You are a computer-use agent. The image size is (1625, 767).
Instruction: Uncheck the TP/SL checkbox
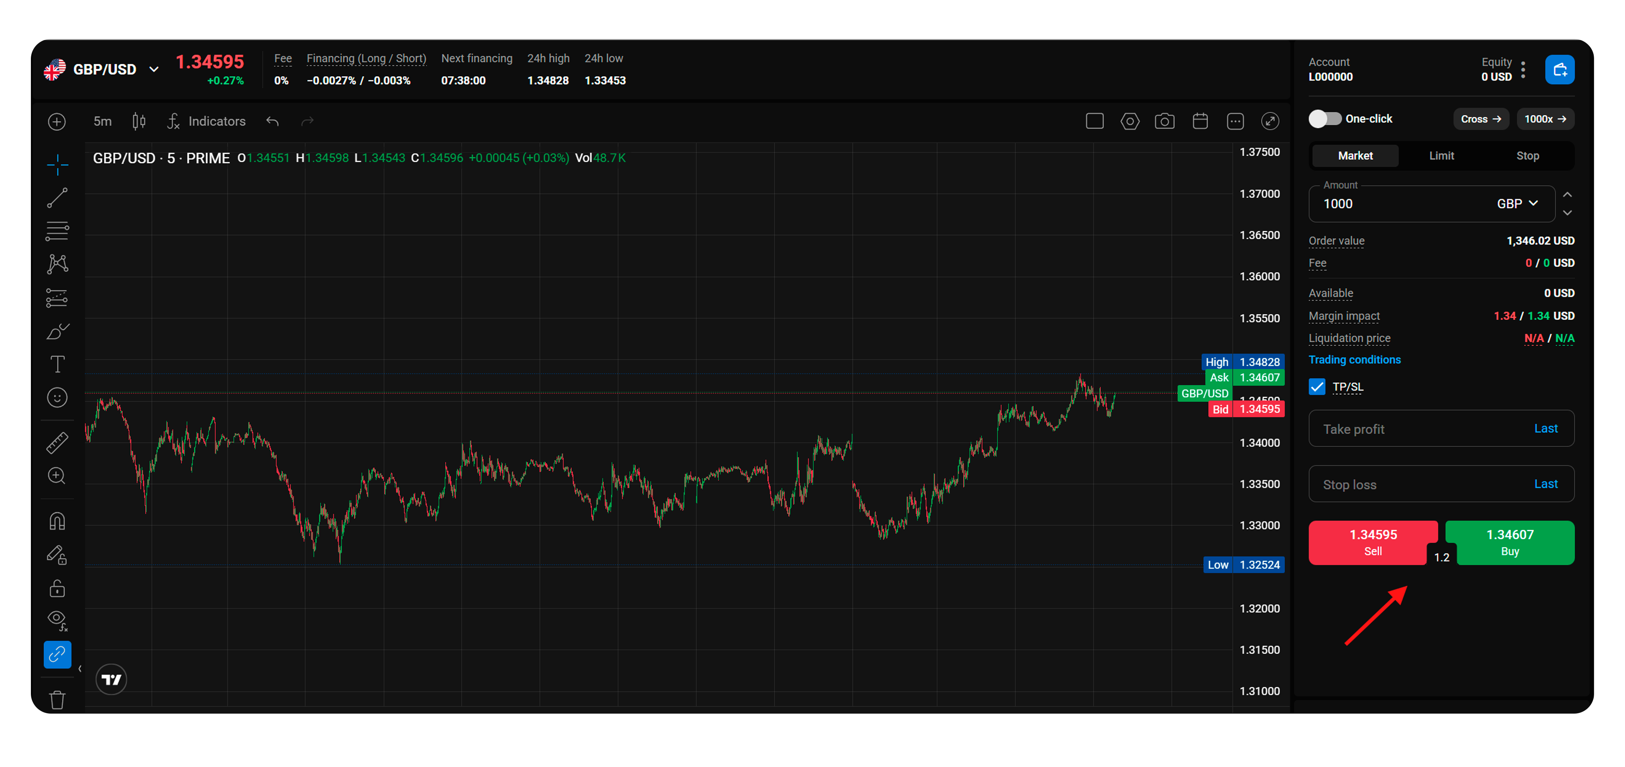pos(1317,387)
